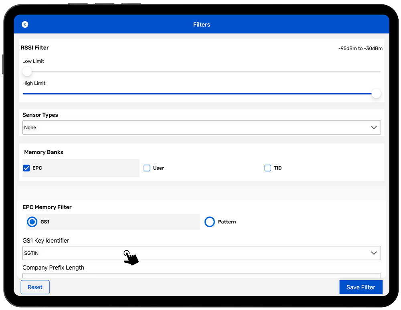The width and height of the screenshot is (401, 310).
Task: Go back using the header arrow icon
Action: 25,24
